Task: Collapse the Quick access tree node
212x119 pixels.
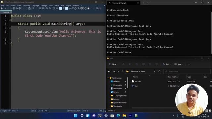Action: 108,78
